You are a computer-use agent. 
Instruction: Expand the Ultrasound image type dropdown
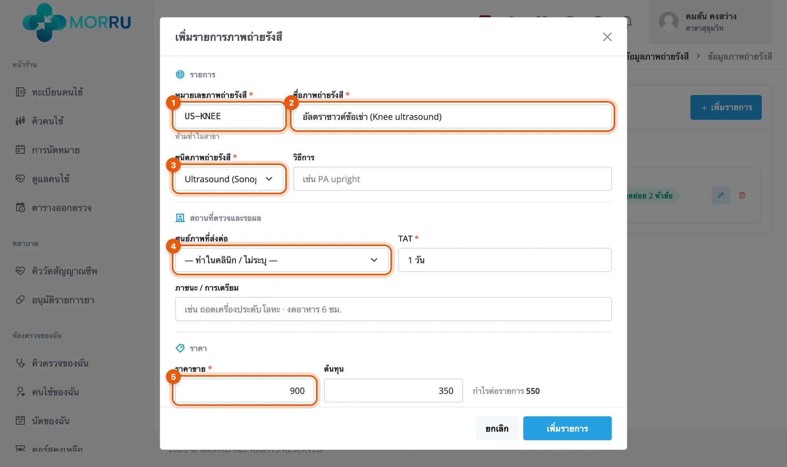coord(229,179)
